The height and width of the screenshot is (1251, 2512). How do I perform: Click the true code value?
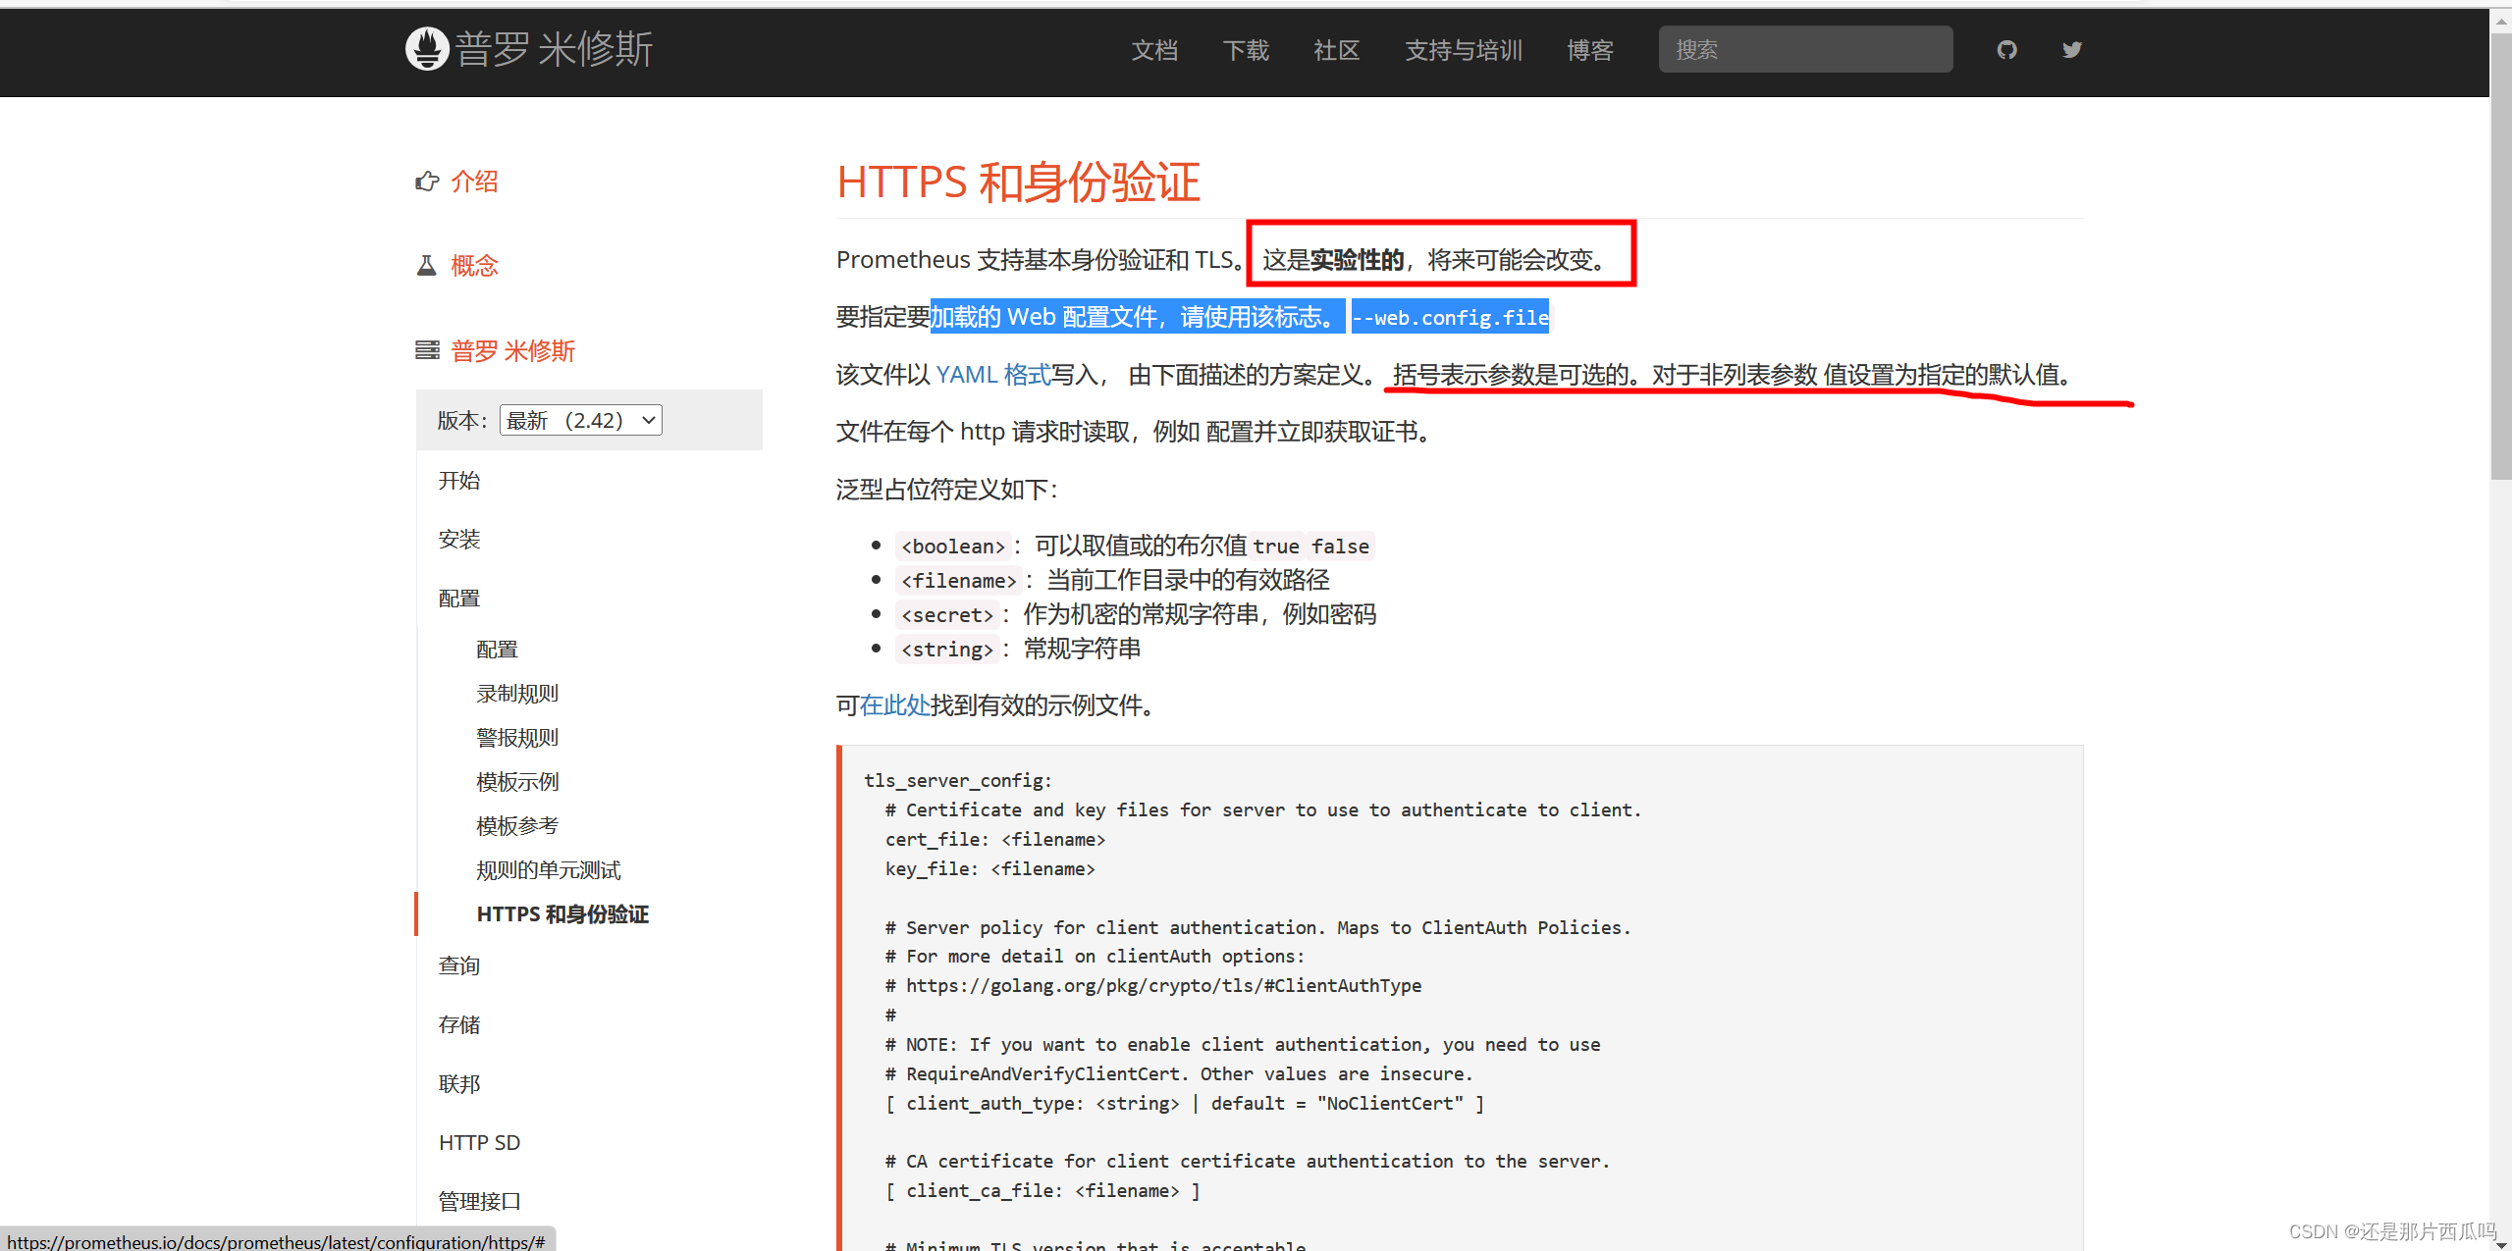[x=1276, y=547]
